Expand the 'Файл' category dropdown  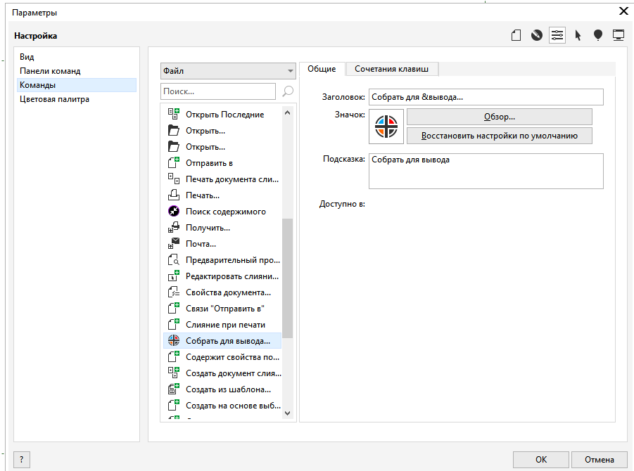[228, 71]
